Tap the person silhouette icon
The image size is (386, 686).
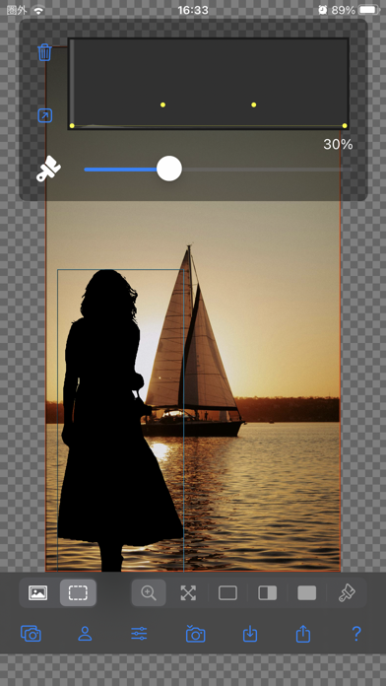pyautogui.click(x=85, y=633)
